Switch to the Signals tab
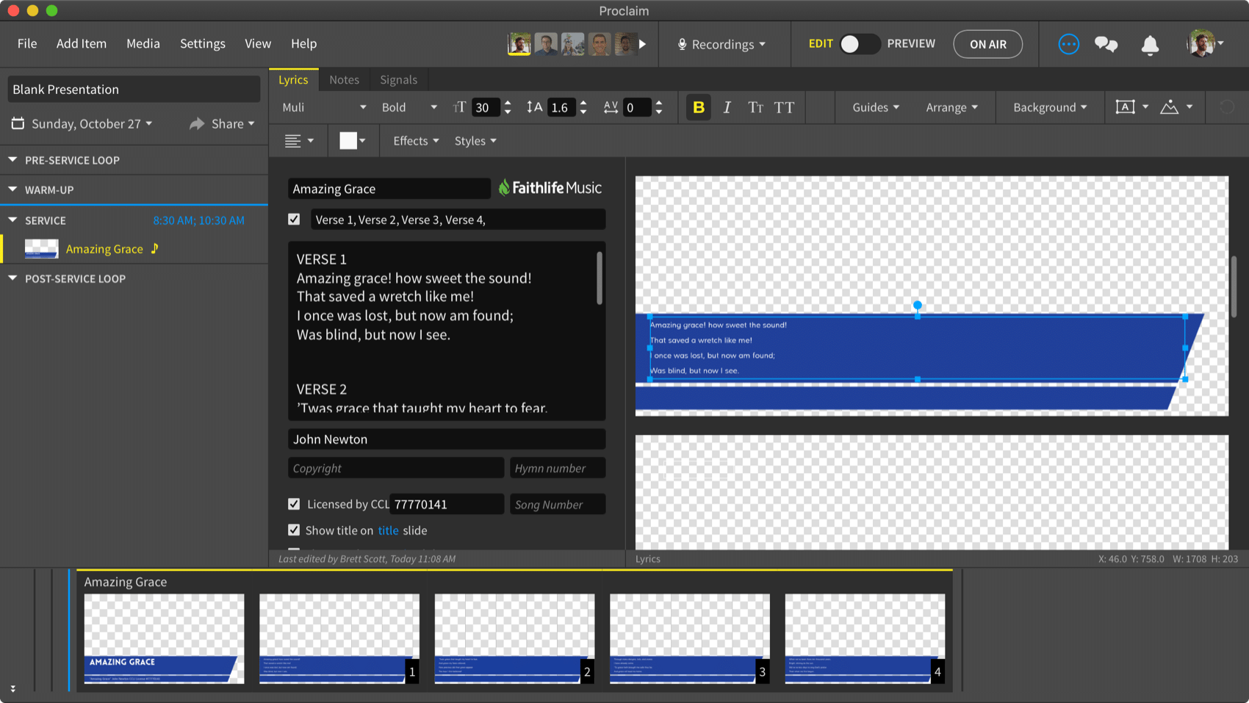The height and width of the screenshot is (703, 1249). click(398, 79)
